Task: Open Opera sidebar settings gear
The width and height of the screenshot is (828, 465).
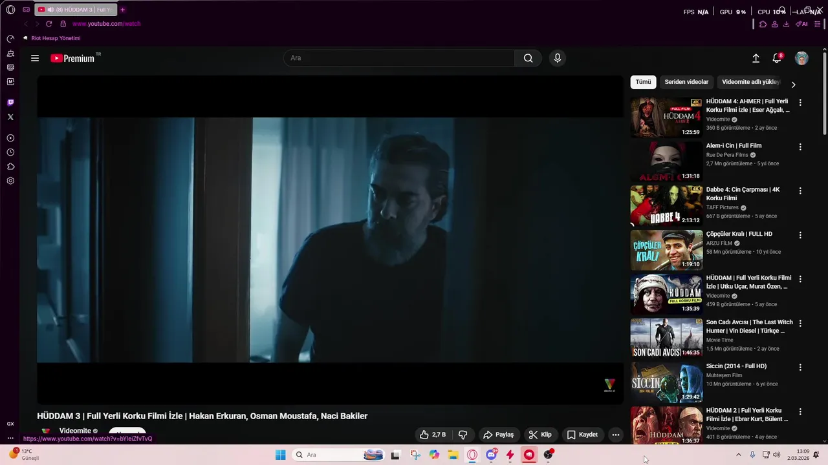Action: (x=10, y=181)
